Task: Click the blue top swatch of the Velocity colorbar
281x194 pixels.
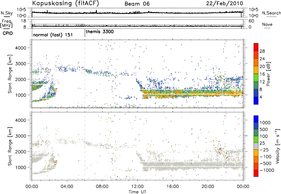Action: point(256,119)
